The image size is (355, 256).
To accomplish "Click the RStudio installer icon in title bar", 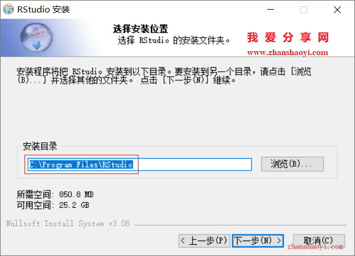I will (x=9, y=9).
